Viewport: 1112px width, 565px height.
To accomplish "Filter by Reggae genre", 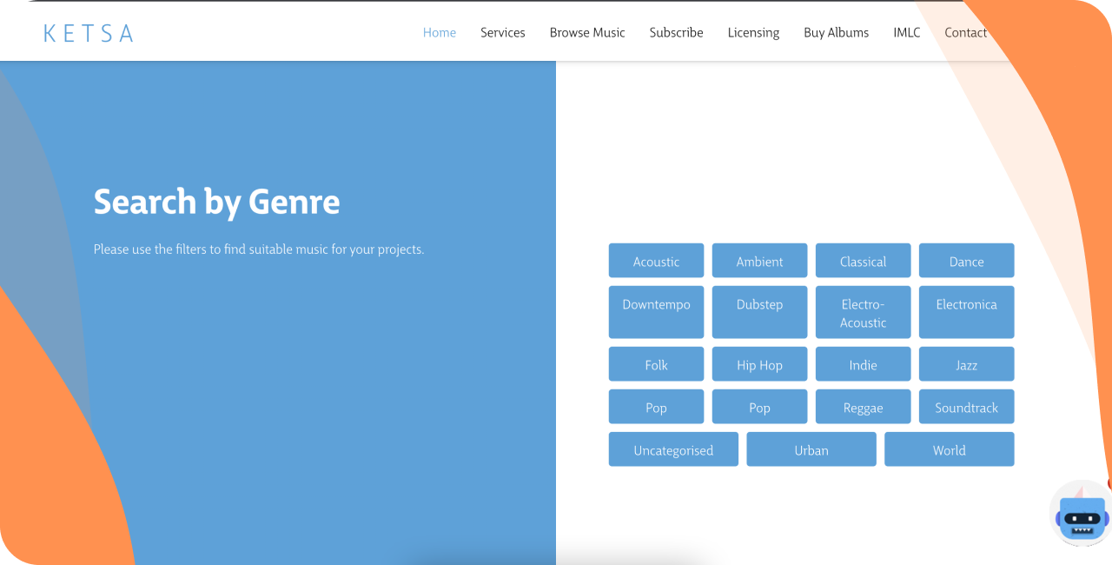I will 863,407.
